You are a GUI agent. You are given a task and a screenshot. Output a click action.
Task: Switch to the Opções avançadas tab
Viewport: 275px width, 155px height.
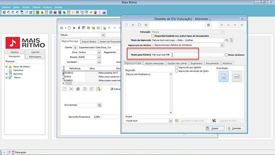tap(154, 63)
